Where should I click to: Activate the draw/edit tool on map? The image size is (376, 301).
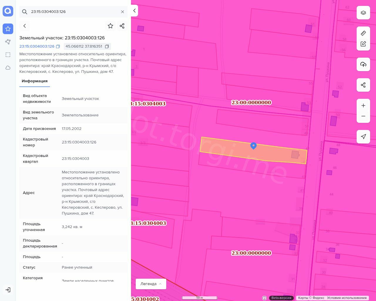363,44
